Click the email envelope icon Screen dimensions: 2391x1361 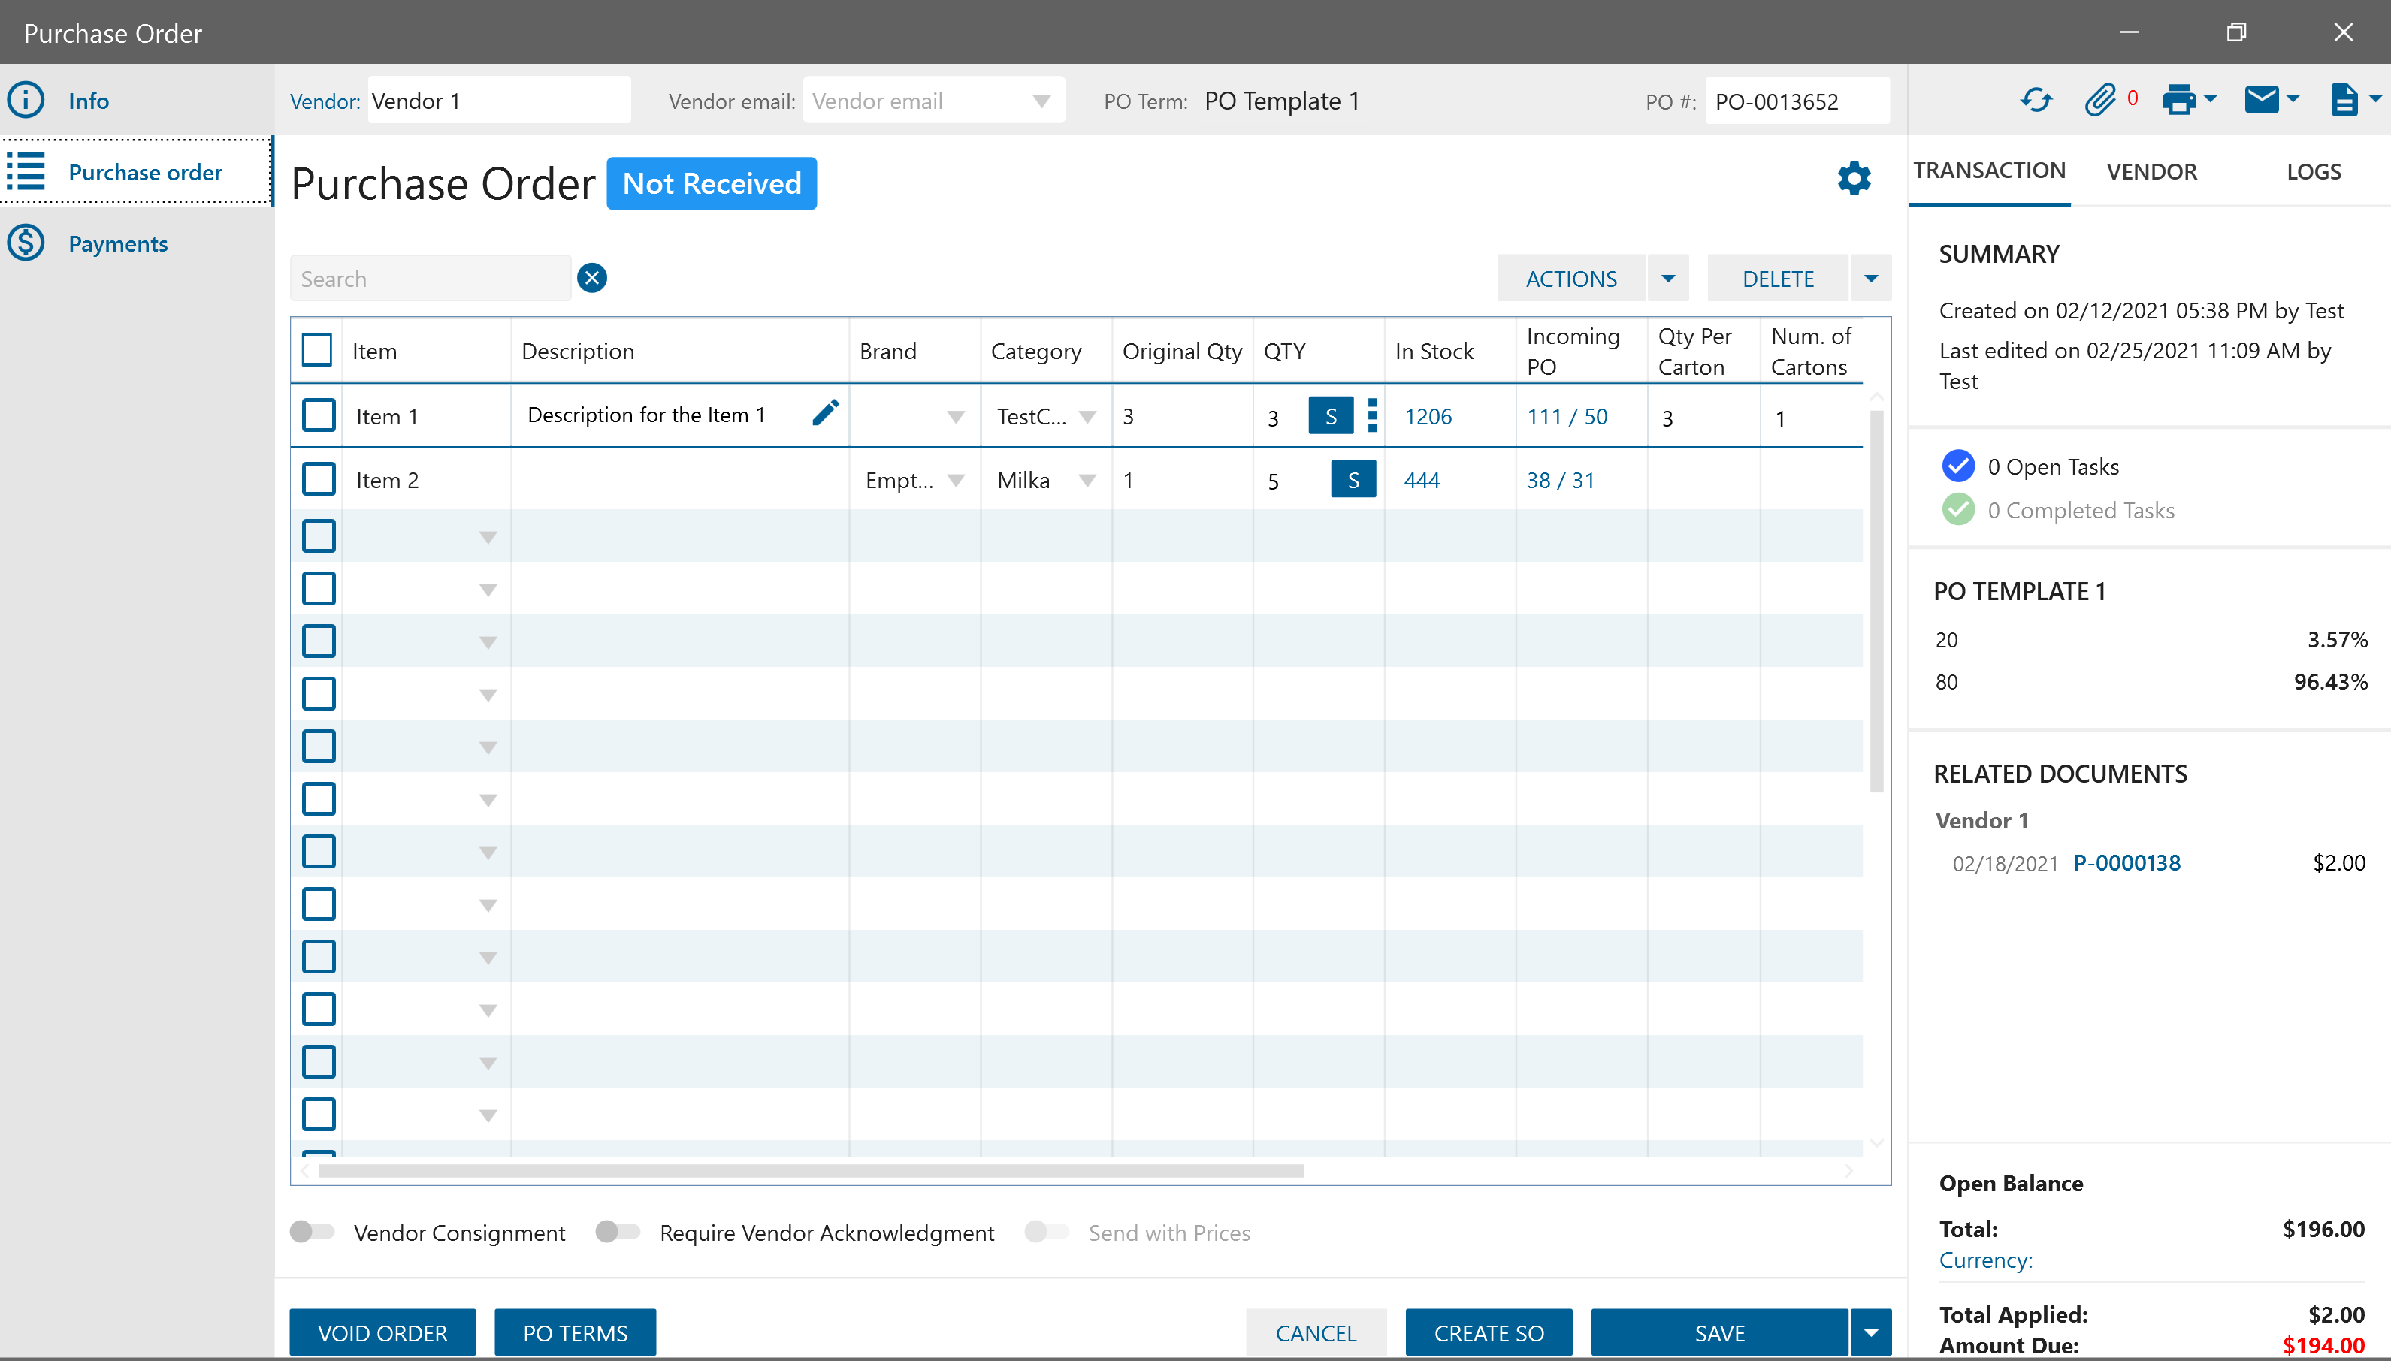coord(2261,100)
